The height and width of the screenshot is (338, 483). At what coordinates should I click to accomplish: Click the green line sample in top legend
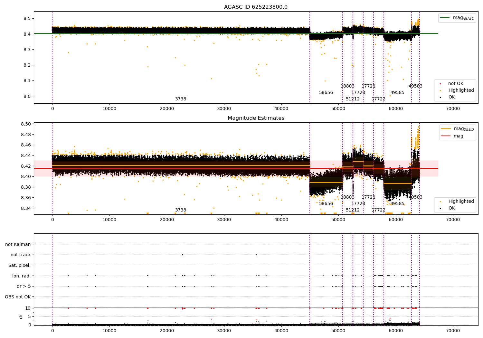[x=445, y=18]
